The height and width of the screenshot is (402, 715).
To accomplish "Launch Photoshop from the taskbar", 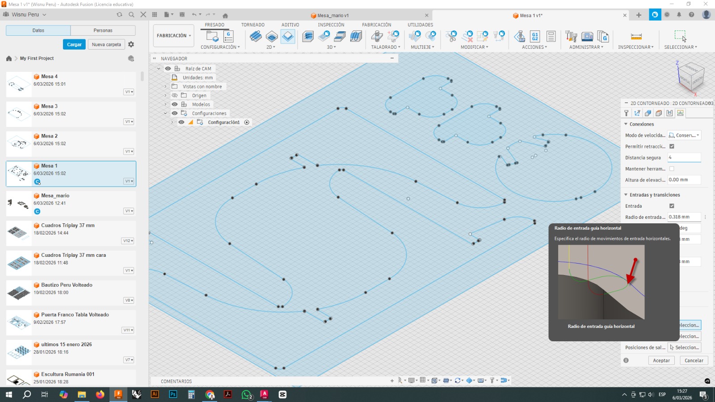I will (172, 394).
